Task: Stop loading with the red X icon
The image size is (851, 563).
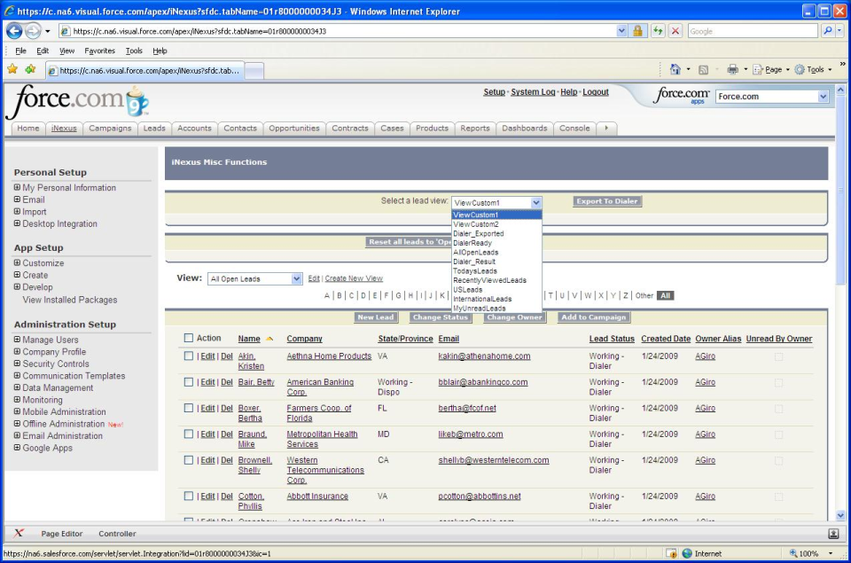Action: point(675,31)
